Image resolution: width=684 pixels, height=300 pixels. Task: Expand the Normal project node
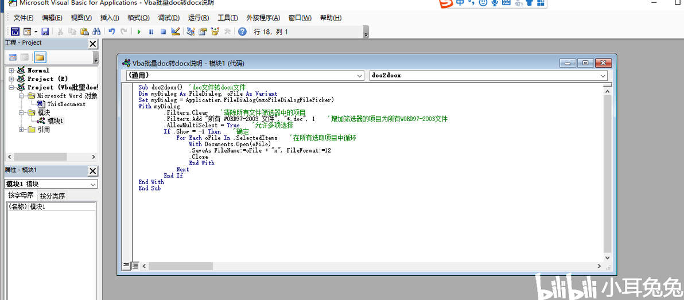[x=11, y=70]
